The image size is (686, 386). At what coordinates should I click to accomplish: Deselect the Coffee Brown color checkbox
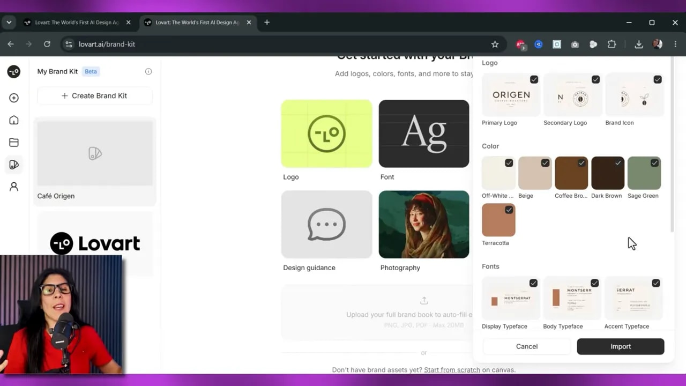tap(581, 163)
